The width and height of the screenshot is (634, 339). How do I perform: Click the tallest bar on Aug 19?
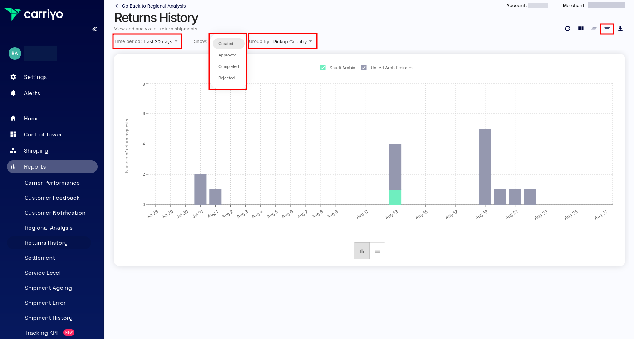click(485, 166)
